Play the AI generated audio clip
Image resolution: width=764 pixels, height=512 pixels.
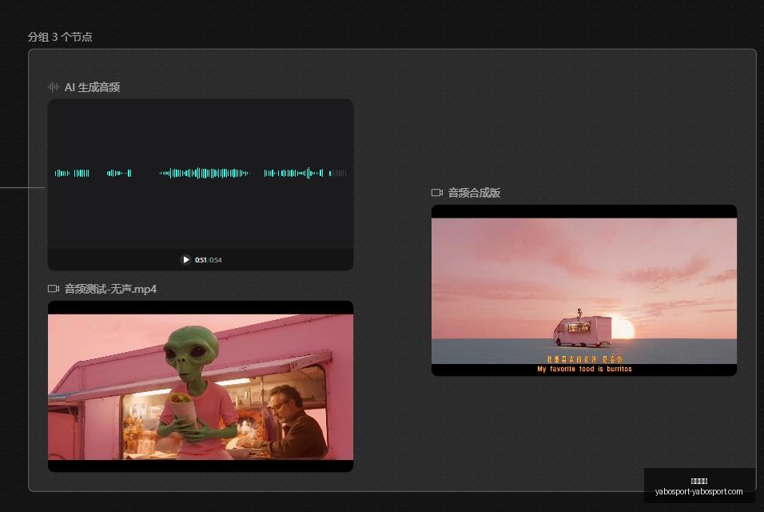tap(185, 260)
